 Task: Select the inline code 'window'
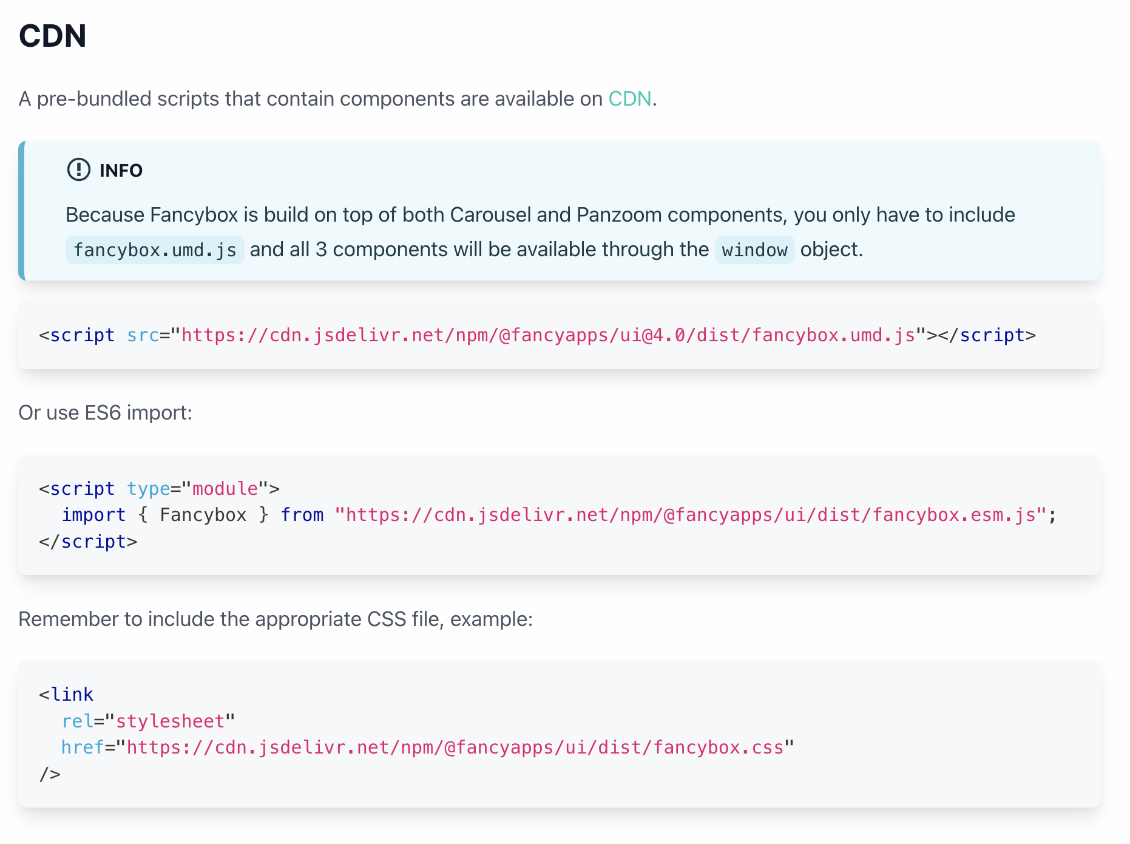click(x=754, y=250)
